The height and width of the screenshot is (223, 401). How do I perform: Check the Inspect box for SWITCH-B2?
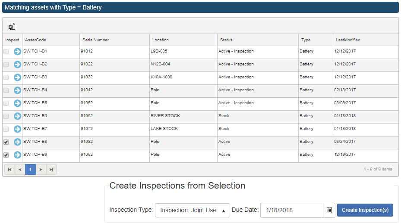pos(6,65)
